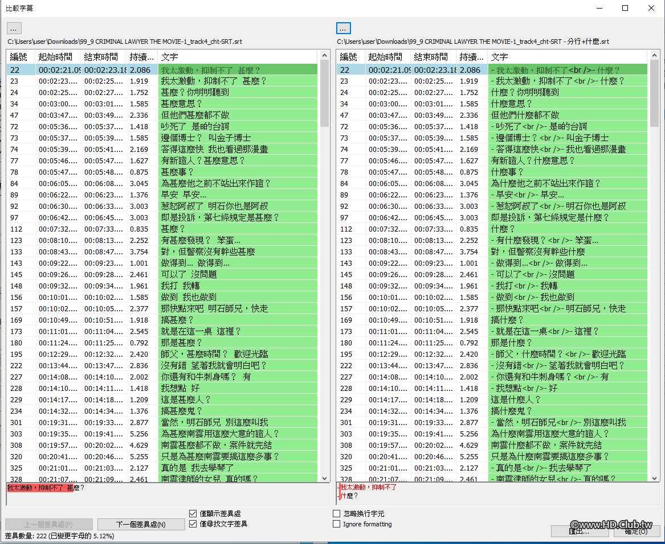Open file browser for the left subtitle file
Viewport: 665px width, 544px height.
(13, 28)
